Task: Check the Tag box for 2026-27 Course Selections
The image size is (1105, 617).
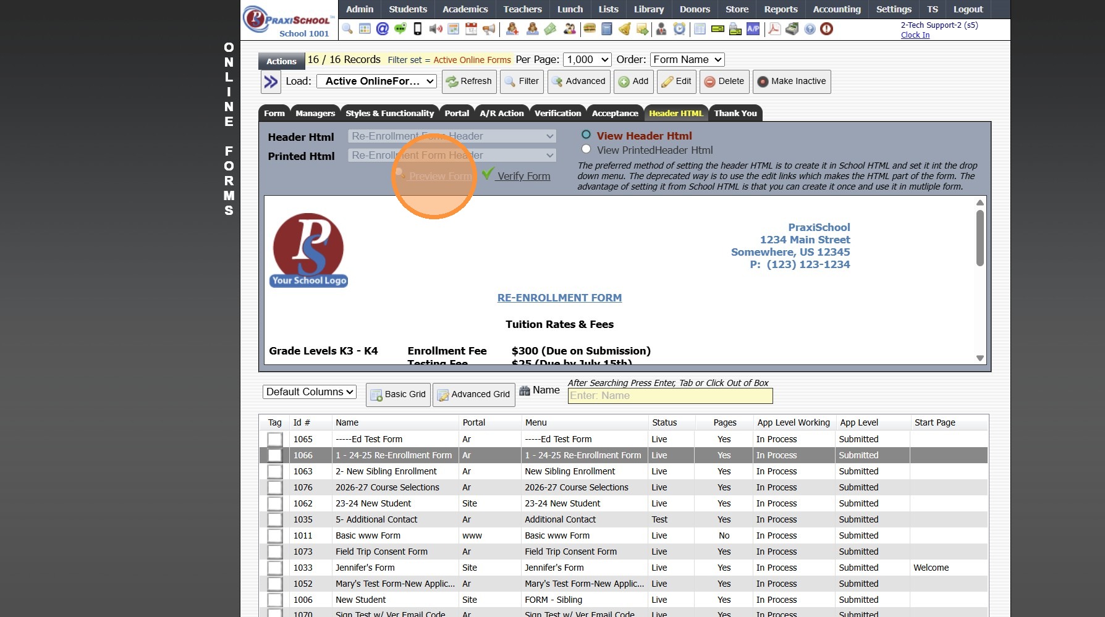Action: tap(275, 487)
